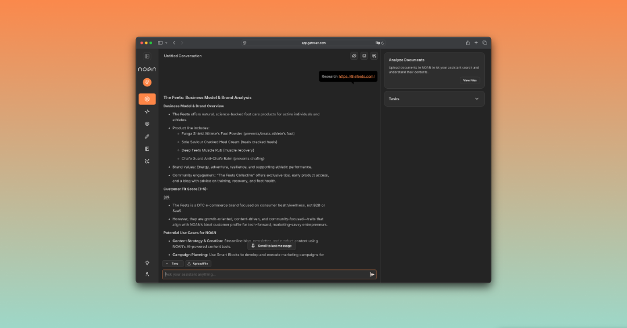This screenshot has width=627, height=328.
Task: Click 'Brand values' bullet line
Action: [242, 167]
